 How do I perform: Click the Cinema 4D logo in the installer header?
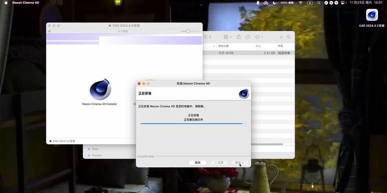(244, 94)
